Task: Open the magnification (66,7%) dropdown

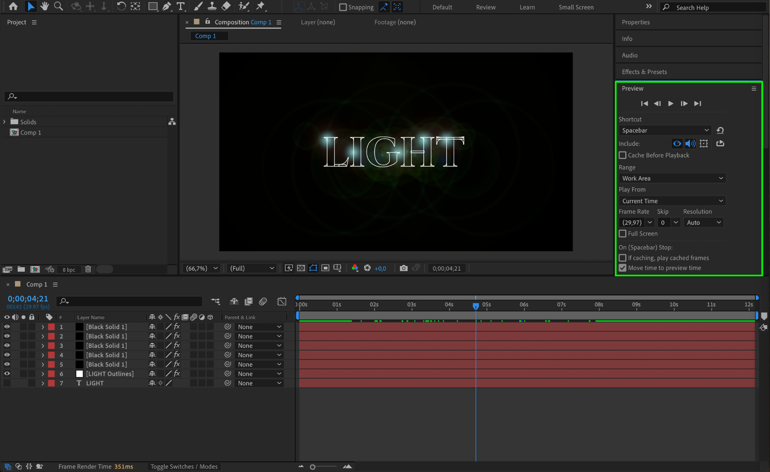Action: pos(202,268)
